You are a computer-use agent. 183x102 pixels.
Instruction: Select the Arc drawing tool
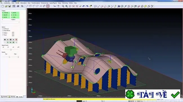click(34, 6)
